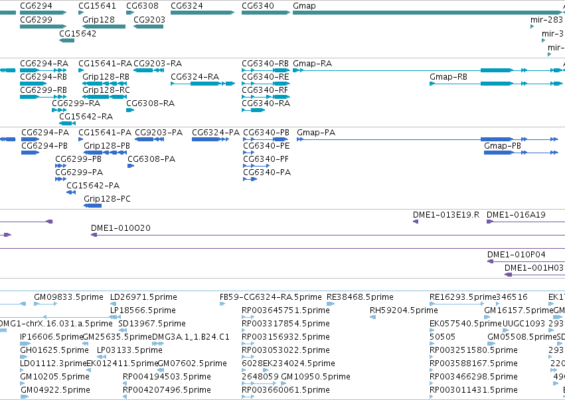Click the Grip128 gene bar
Screen dimensions: 565x400
click(104, 27)
